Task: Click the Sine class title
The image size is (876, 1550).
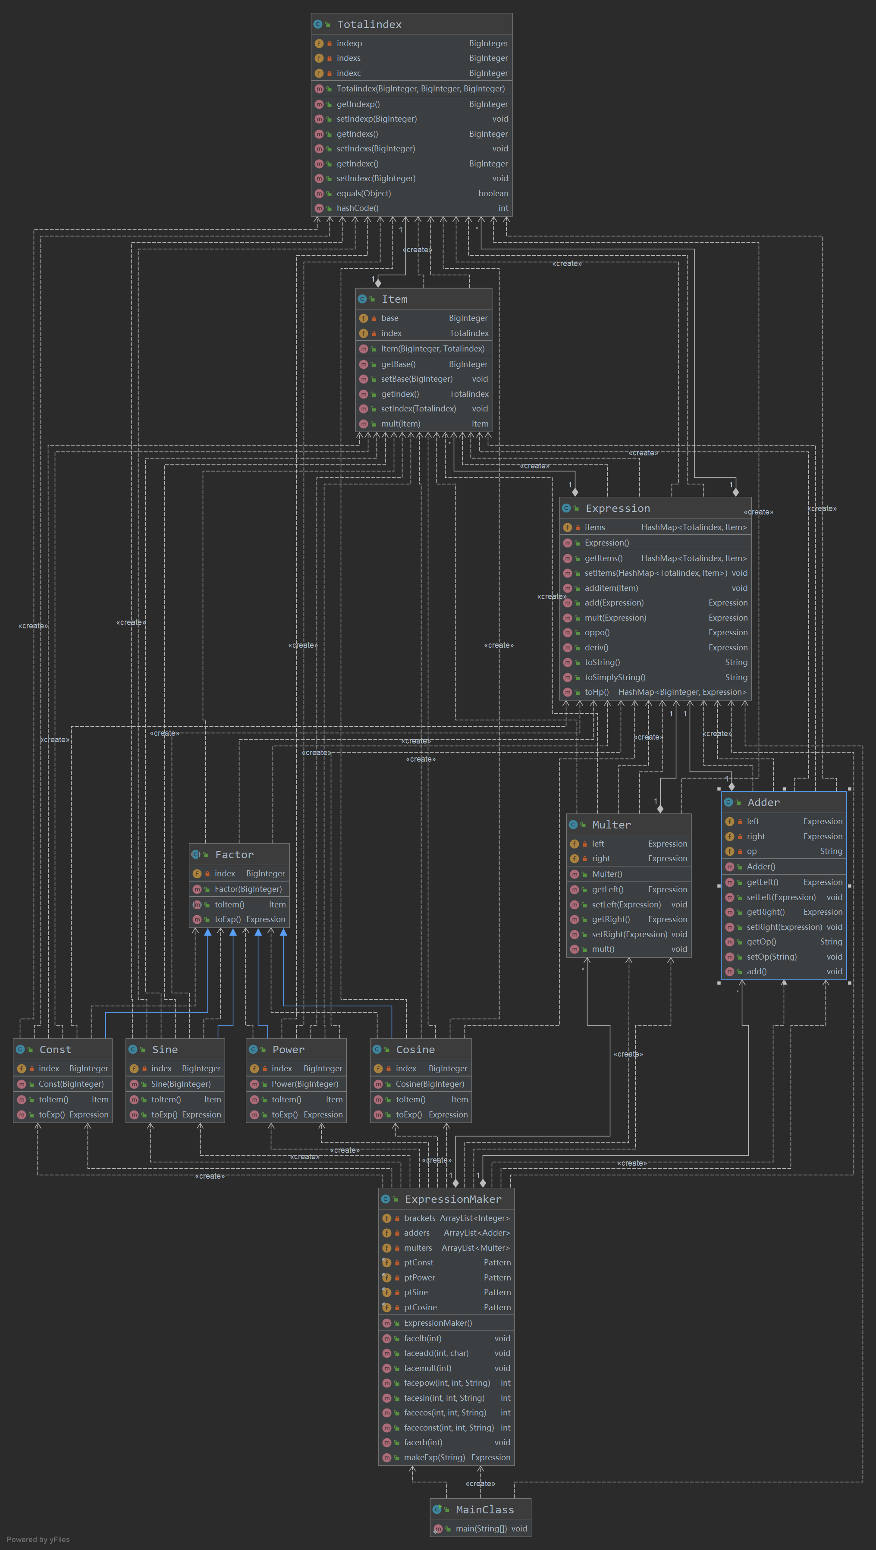Action: pyautogui.click(x=164, y=1049)
